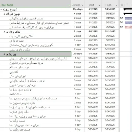Viewport: 132px width, 132px height.
Task: Open the Task Name column filter arrow
Action: click(x=69, y=5)
